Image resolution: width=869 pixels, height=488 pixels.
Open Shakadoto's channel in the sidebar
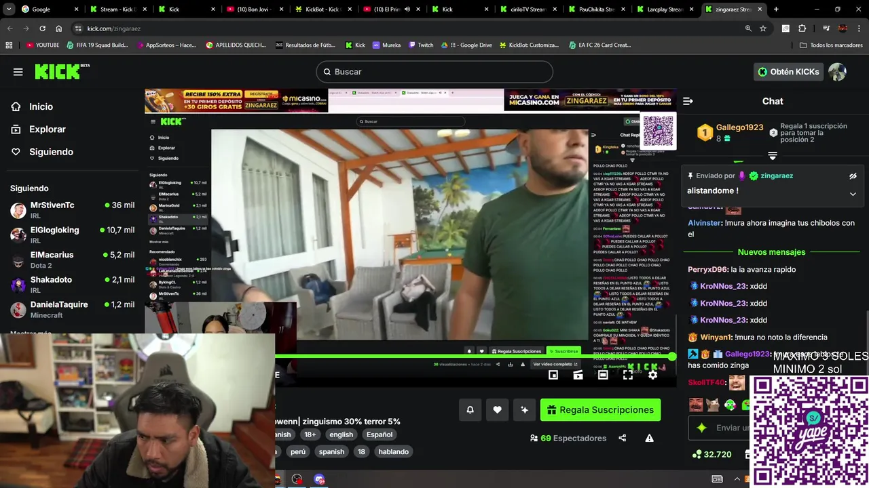pos(72,284)
